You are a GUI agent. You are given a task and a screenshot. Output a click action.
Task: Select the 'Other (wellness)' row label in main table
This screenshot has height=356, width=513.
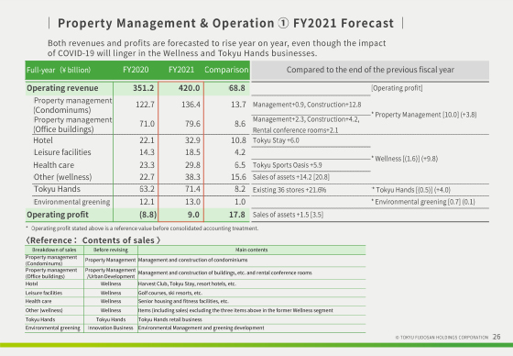point(63,177)
